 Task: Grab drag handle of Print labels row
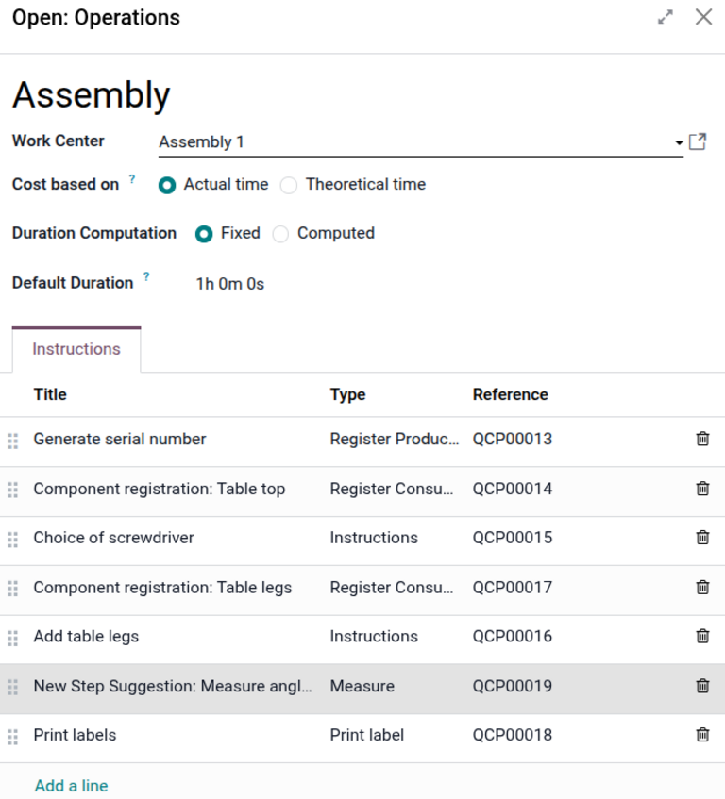tap(13, 737)
